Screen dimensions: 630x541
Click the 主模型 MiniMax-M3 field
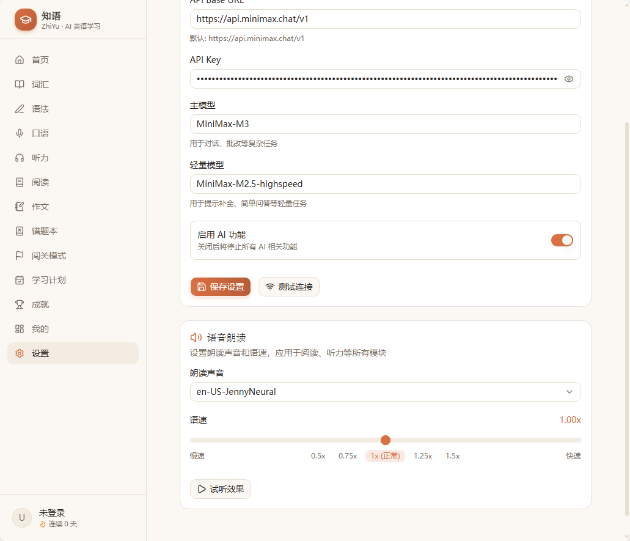[x=385, y=124]
